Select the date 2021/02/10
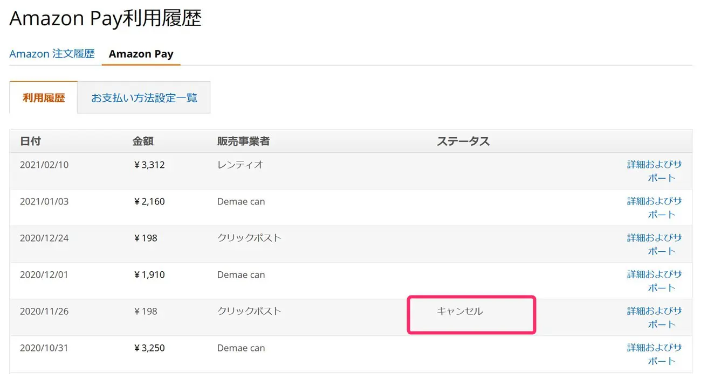The height and width of the screenshot is (374, 701). pyautogui.click(x=44, y=165)
